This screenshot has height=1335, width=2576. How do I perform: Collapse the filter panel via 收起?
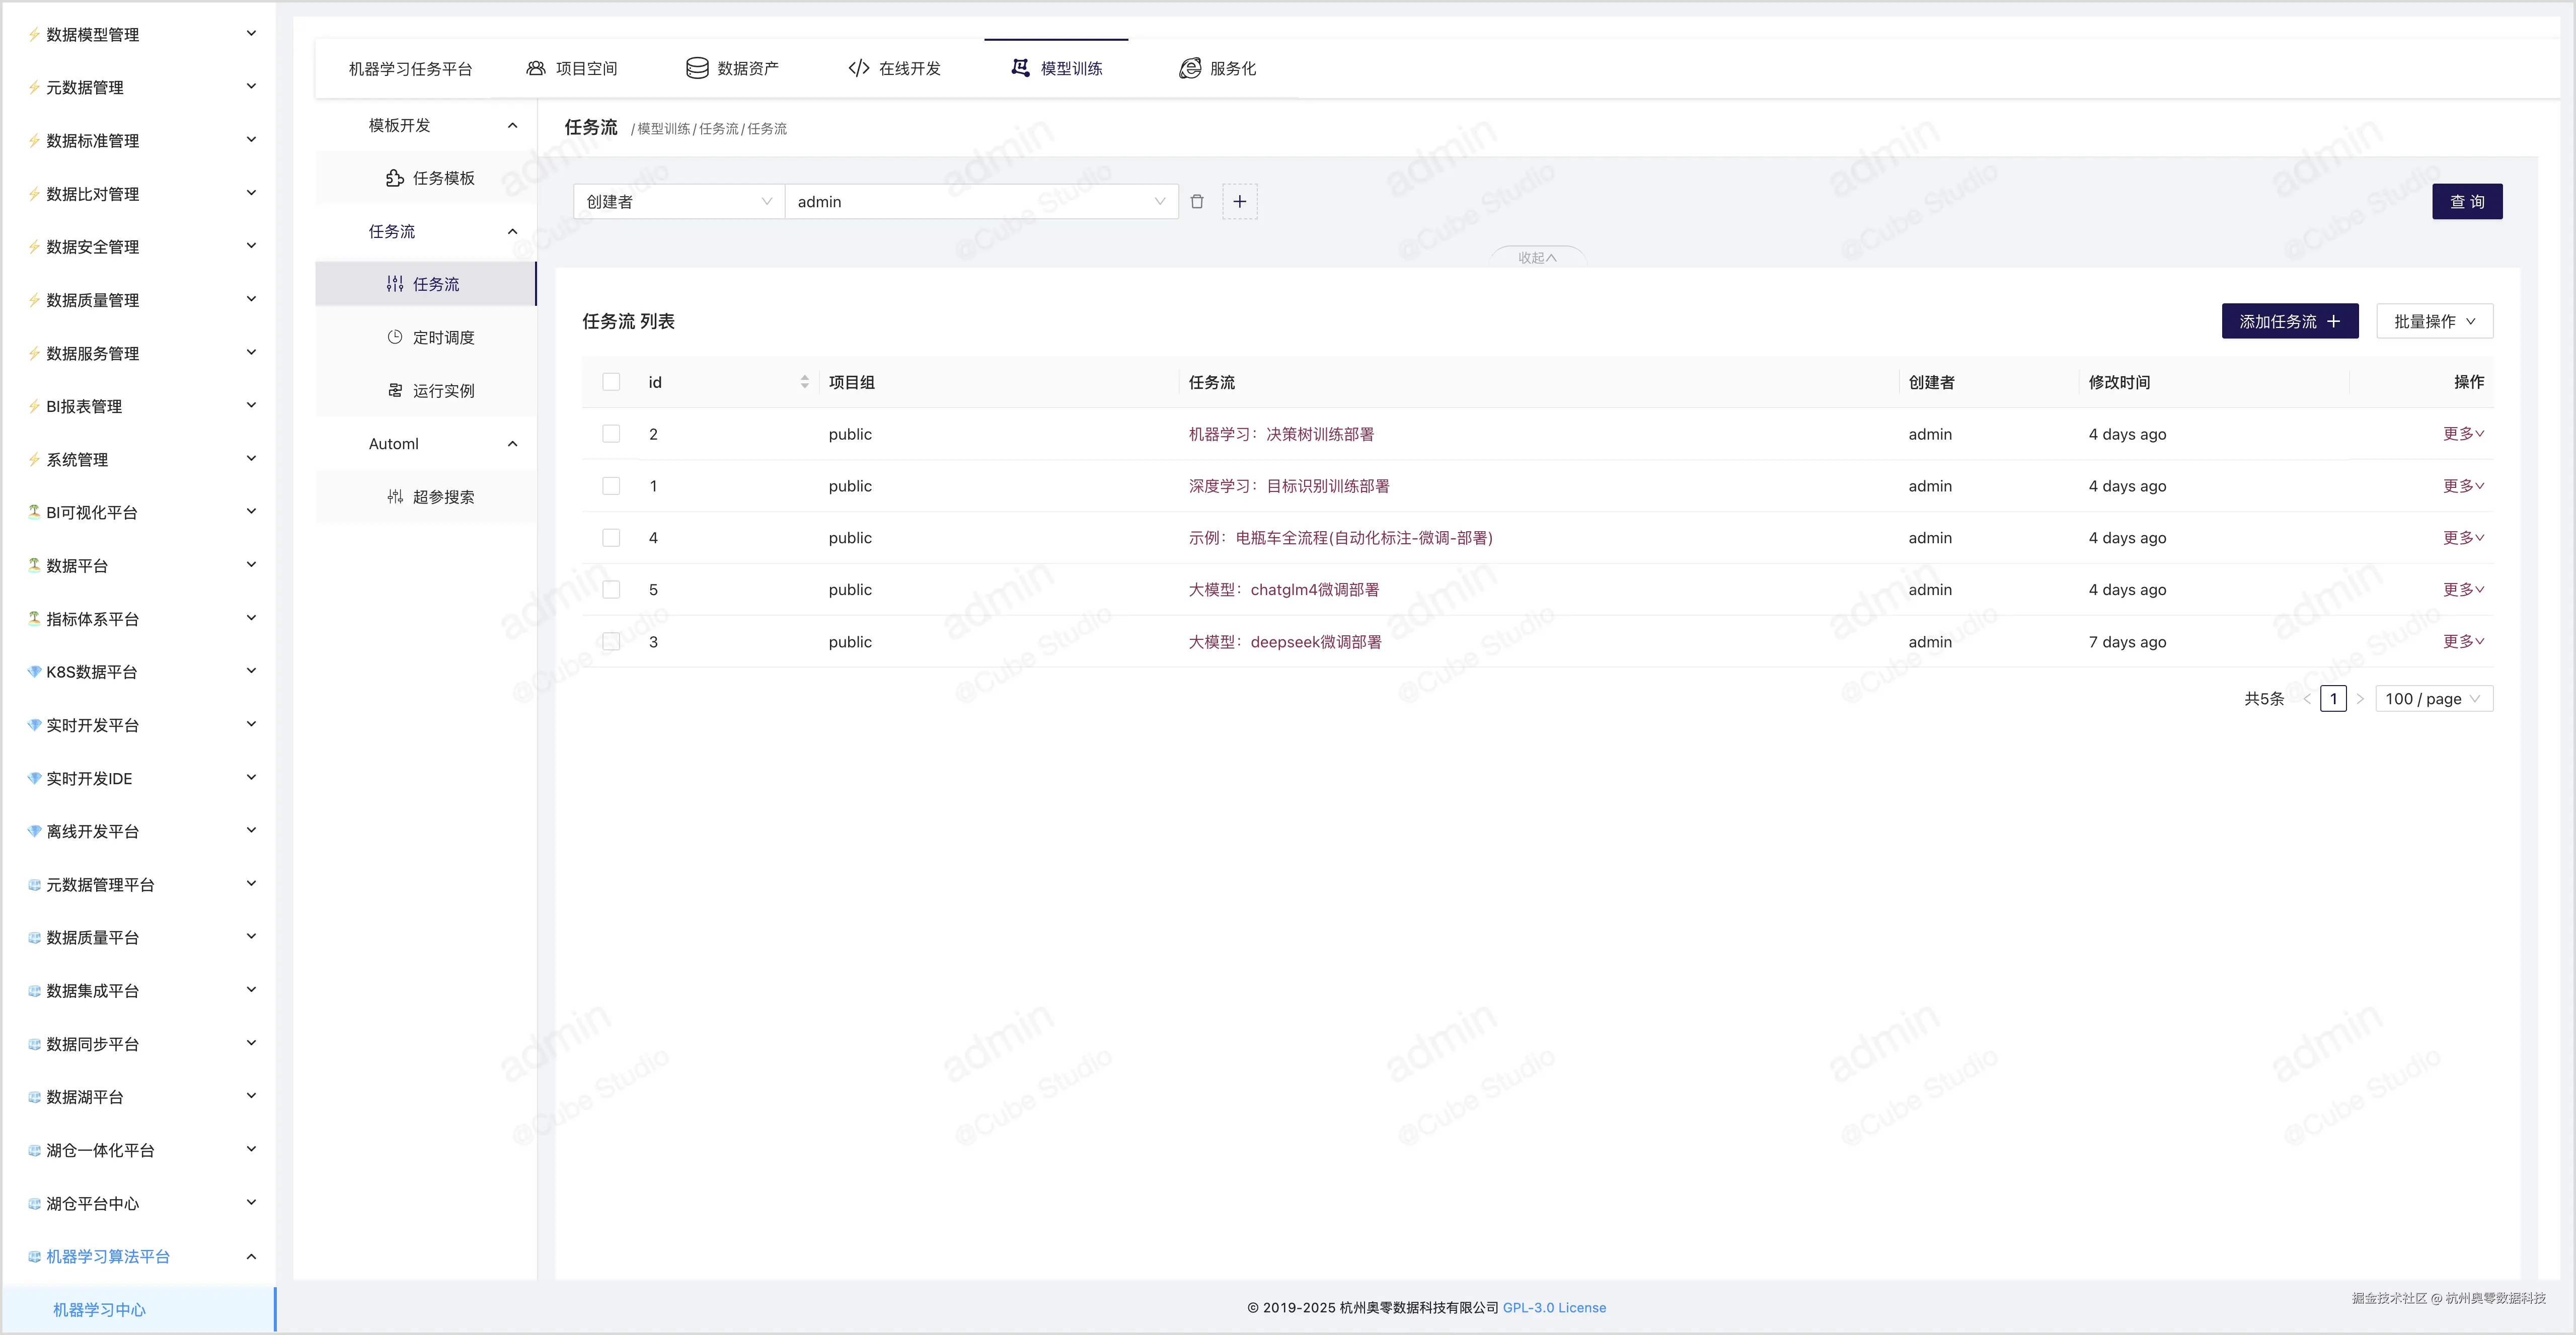(1537, 258)
